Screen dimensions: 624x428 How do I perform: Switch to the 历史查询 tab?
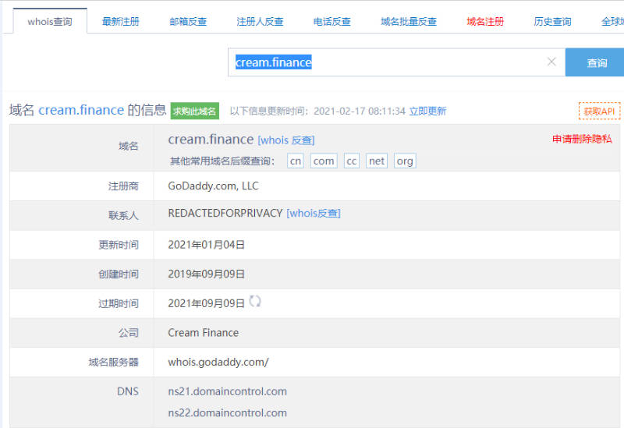tap(552, 22)
